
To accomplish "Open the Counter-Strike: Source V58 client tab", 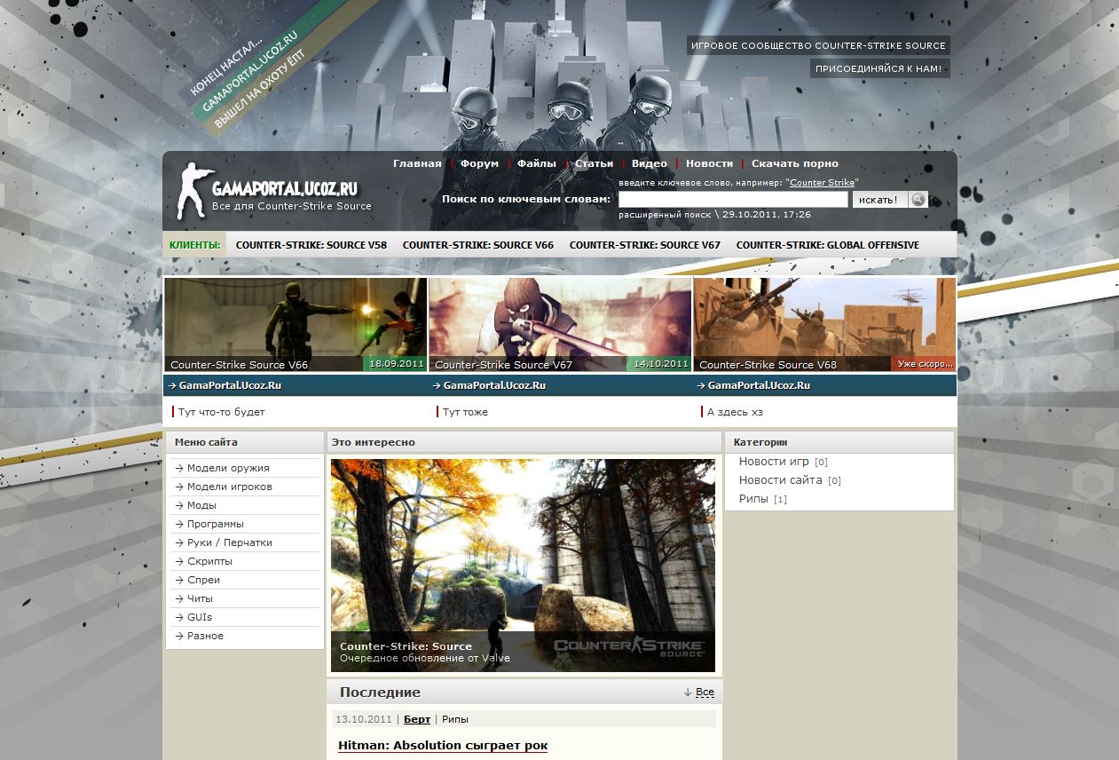I will point(311,245).
